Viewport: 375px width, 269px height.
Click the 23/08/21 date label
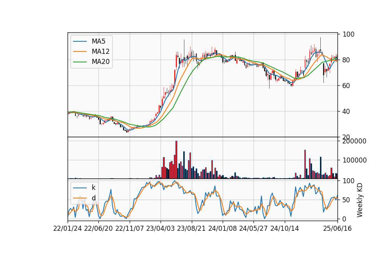(x=191, y=229)
